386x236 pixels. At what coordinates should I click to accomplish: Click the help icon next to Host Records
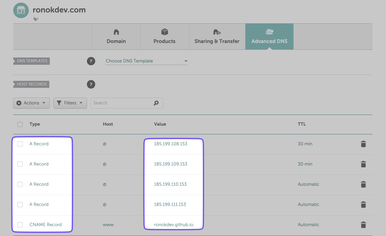pyautogui.click(x=91, y=84)
